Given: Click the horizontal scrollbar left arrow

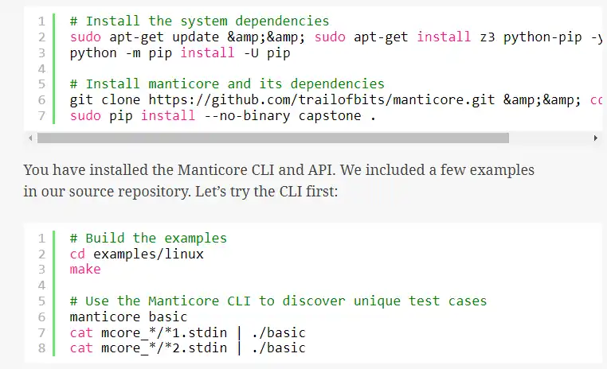Looking at the screenshot, I should (x=30, y=138).
